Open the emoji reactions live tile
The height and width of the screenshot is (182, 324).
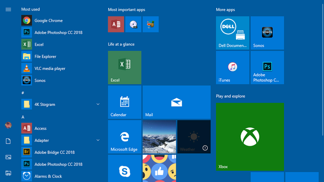pyautogui.click(x=159, y=168)
